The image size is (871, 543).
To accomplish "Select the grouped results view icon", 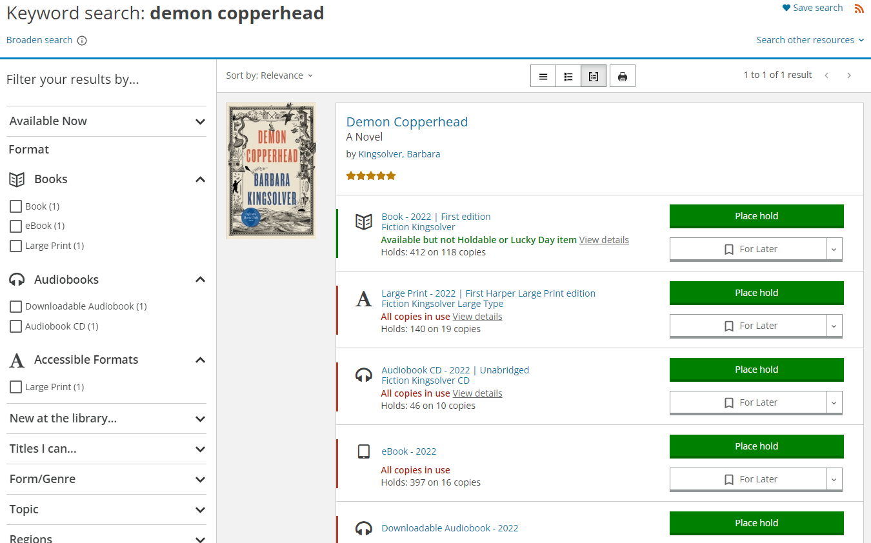I will coord(594,76).
